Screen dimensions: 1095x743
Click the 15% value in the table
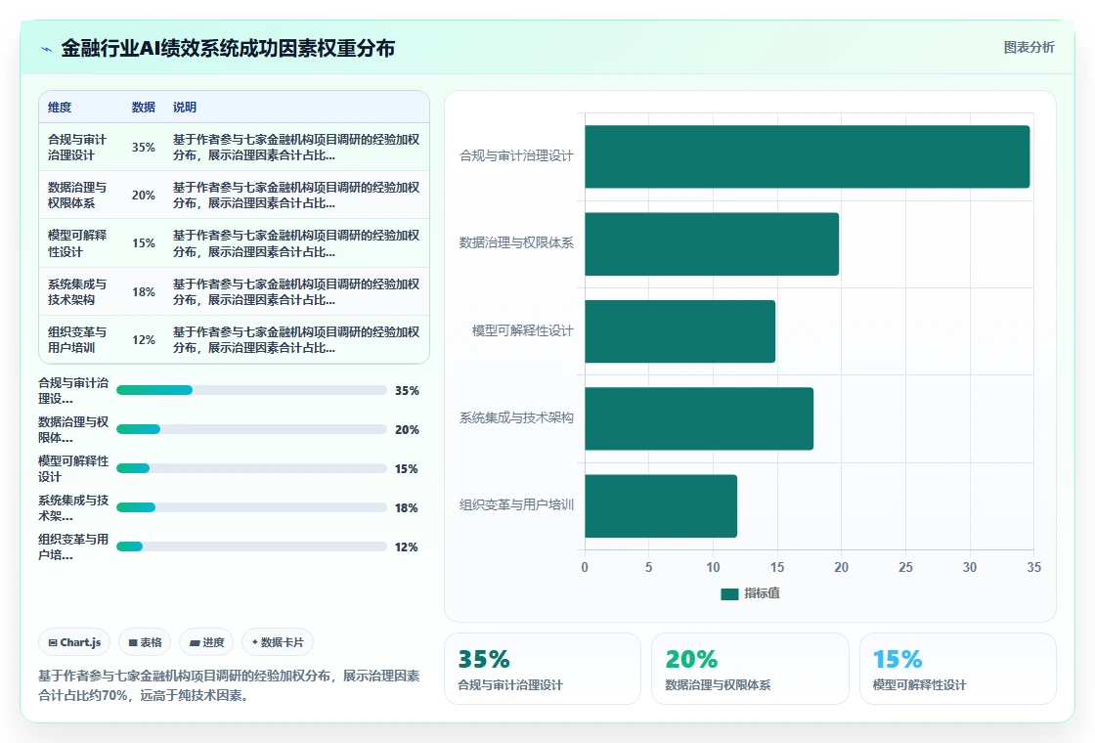click(143, 243)
